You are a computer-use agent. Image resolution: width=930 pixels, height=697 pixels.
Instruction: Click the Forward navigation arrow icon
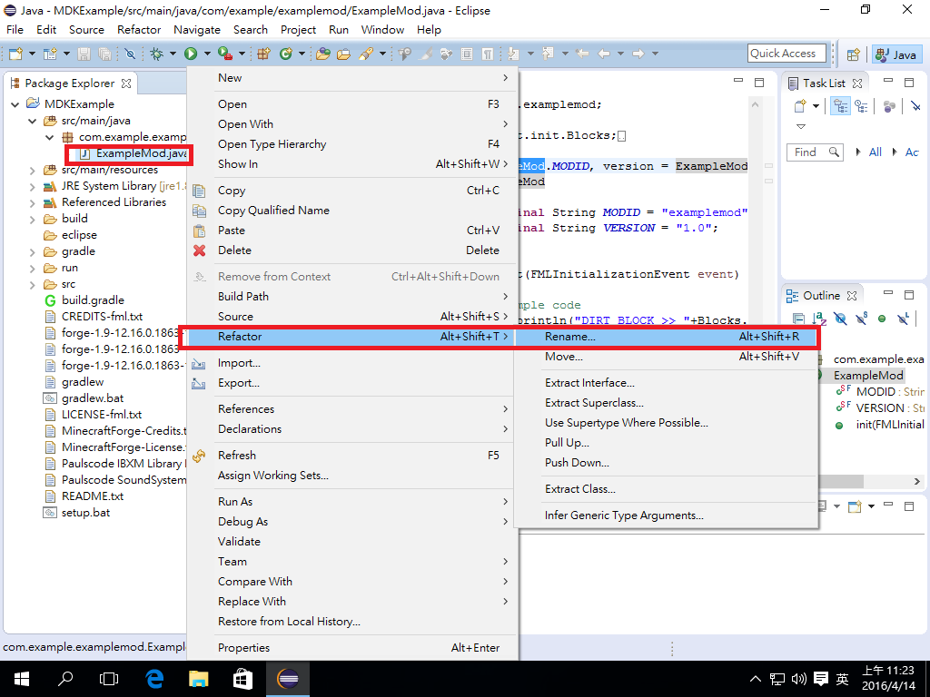coord(638,54)
